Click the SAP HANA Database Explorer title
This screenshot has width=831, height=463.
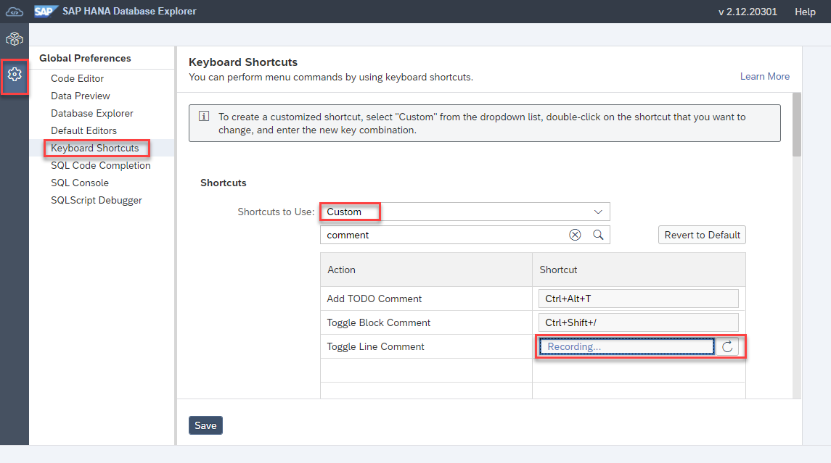(x=129, y=11)
